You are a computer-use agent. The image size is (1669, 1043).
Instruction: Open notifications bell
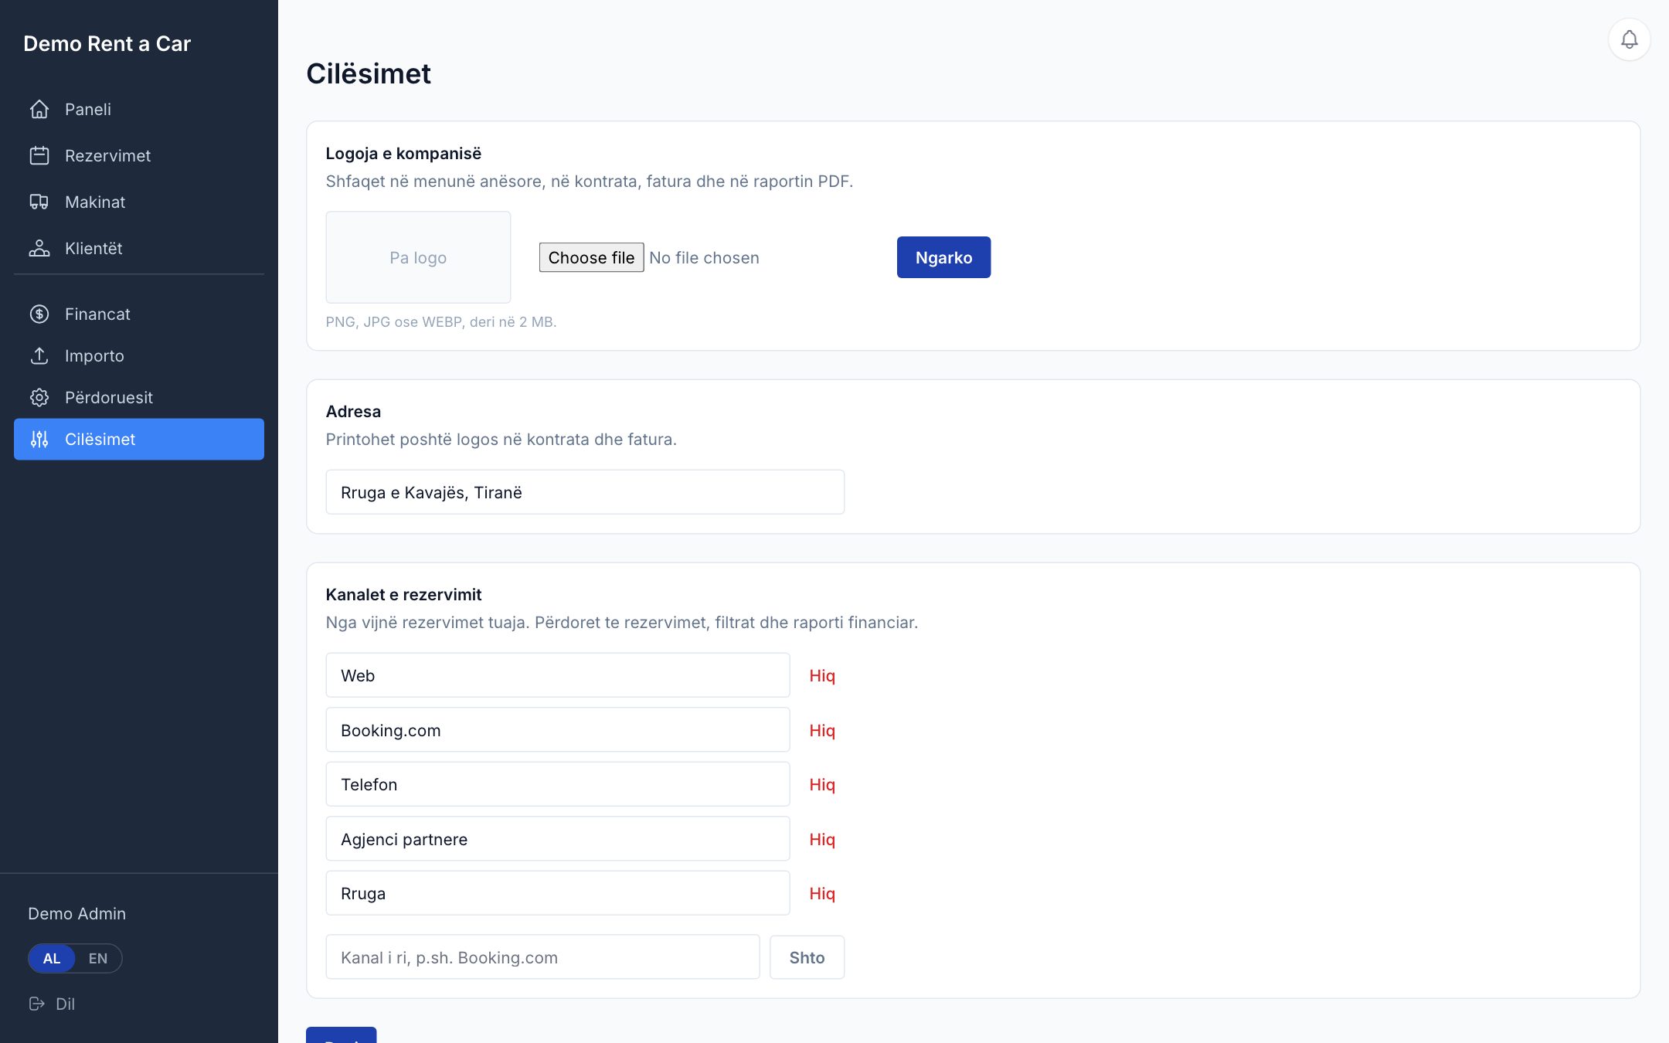tap(1629, 39)
